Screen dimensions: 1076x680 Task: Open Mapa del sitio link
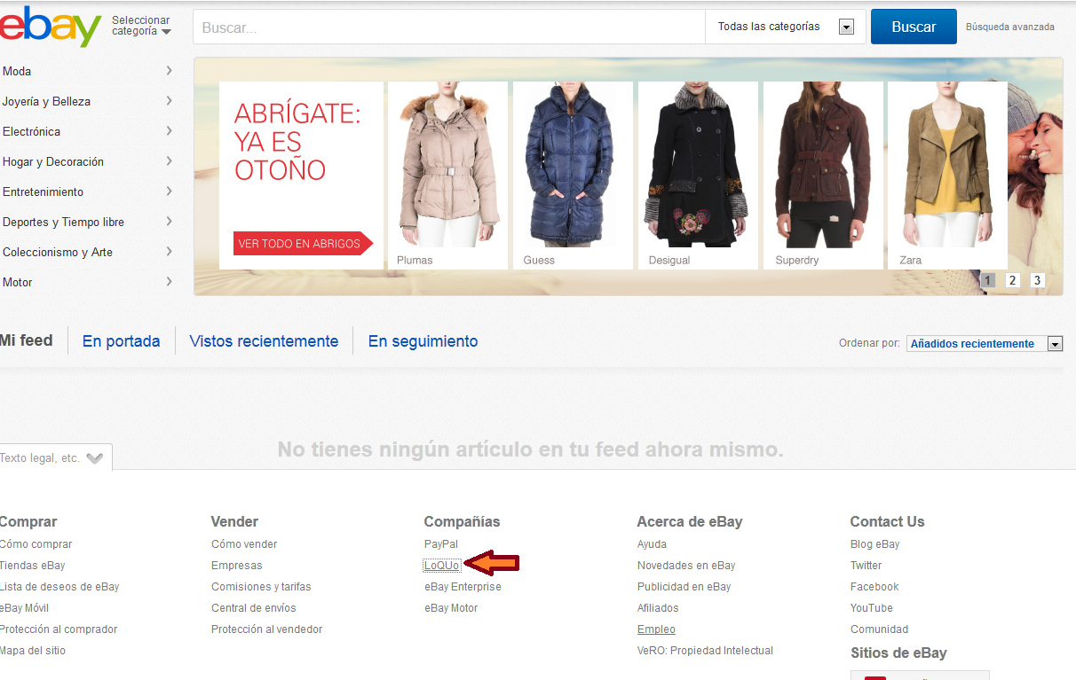coord(33,651)
